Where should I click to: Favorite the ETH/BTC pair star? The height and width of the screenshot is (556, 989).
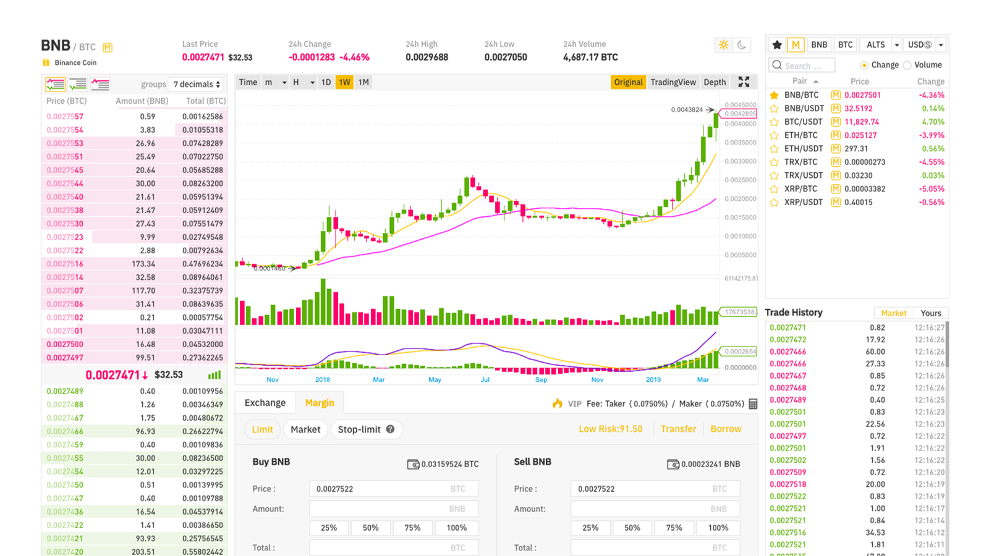774,135
